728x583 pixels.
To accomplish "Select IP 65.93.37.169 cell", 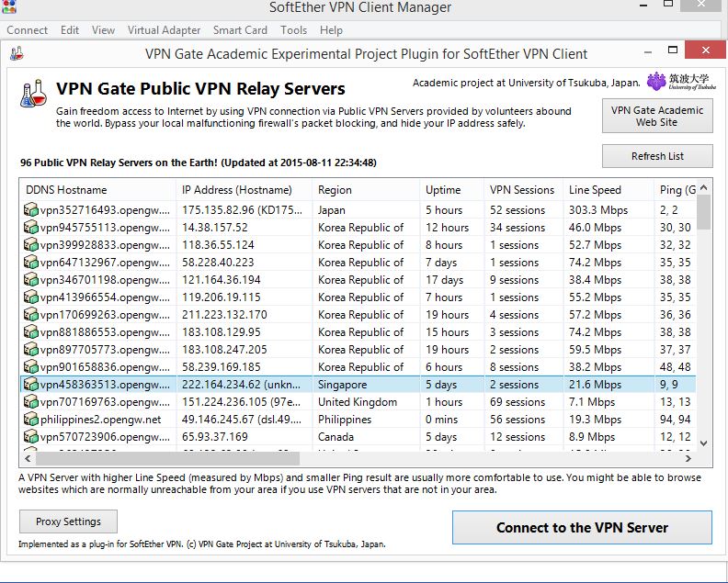I will [245, 437].
